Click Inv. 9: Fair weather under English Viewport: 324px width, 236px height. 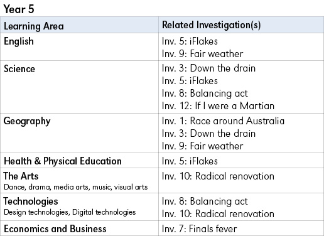click(202, 54)
